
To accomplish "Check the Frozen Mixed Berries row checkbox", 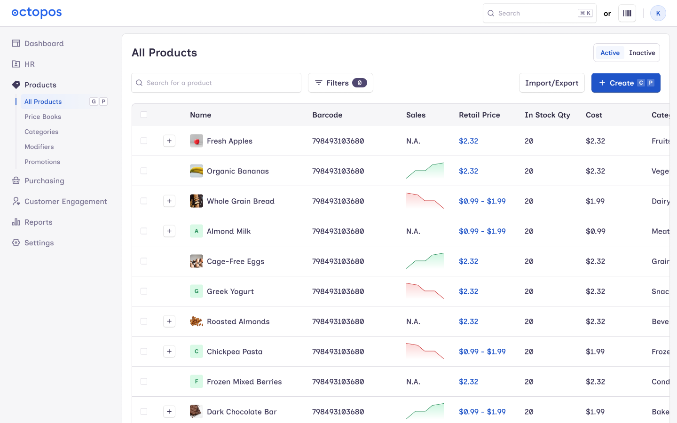I will (x=144, y=382).
